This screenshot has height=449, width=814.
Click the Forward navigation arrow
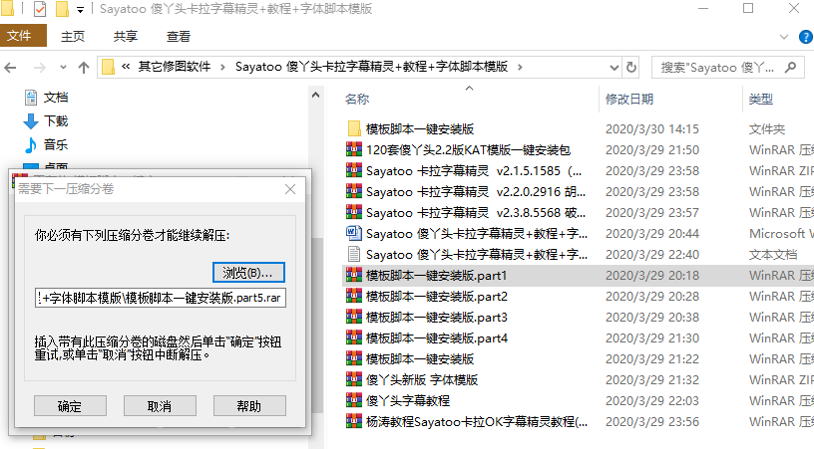point(40,68)
